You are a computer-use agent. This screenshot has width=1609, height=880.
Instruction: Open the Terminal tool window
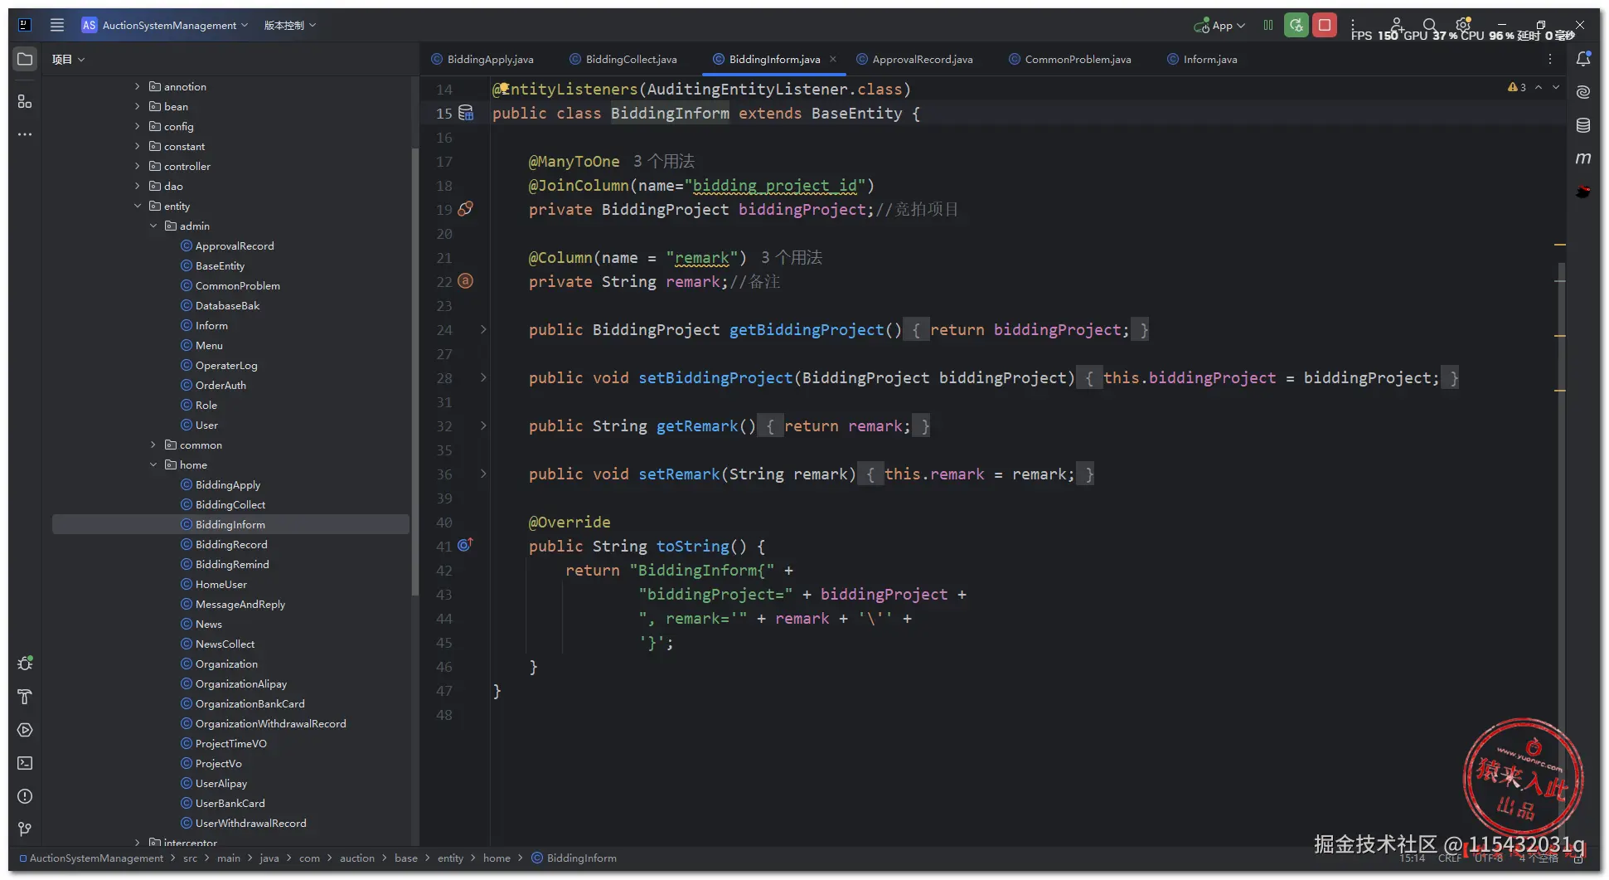point(25,763)
